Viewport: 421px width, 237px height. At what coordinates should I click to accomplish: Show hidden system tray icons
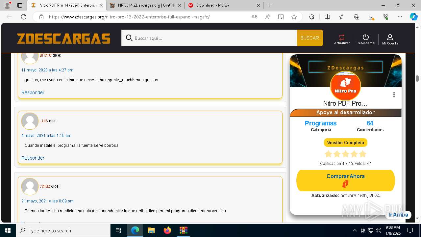point(355,230)
